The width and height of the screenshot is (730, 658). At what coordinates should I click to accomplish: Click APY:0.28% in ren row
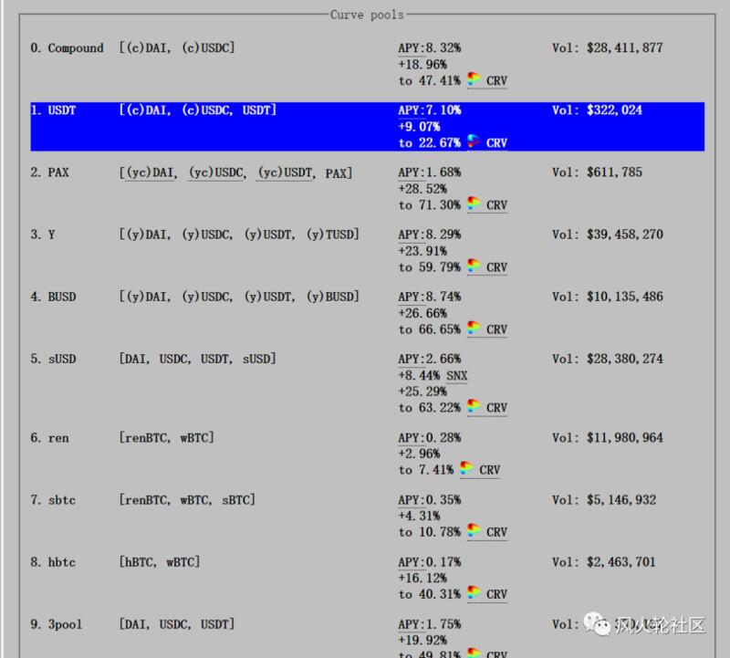(429, 438)
